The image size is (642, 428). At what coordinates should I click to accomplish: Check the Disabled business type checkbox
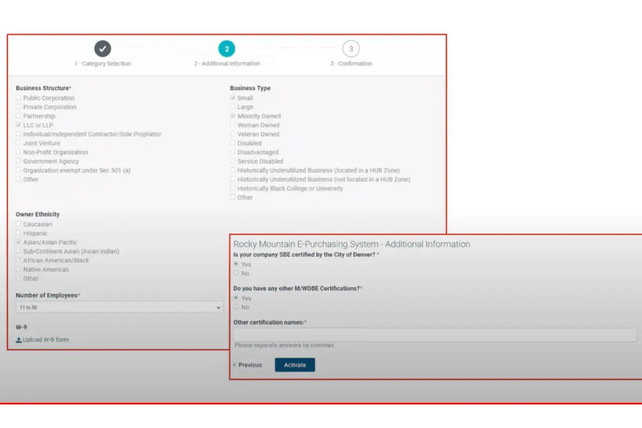233,143
